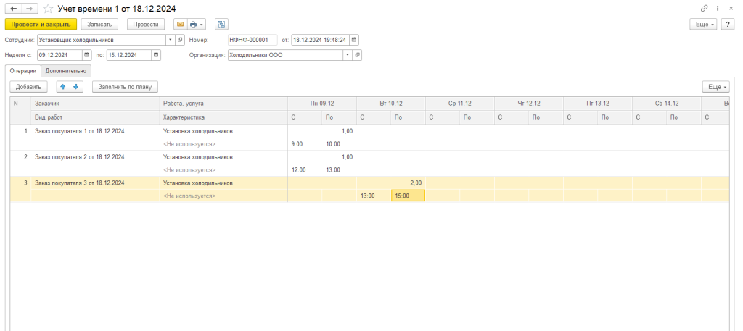Open help with the question mark button
743x331 pixels.
[x=728, y=25]
